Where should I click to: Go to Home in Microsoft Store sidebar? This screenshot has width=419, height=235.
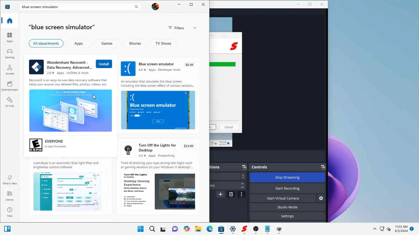10,21
